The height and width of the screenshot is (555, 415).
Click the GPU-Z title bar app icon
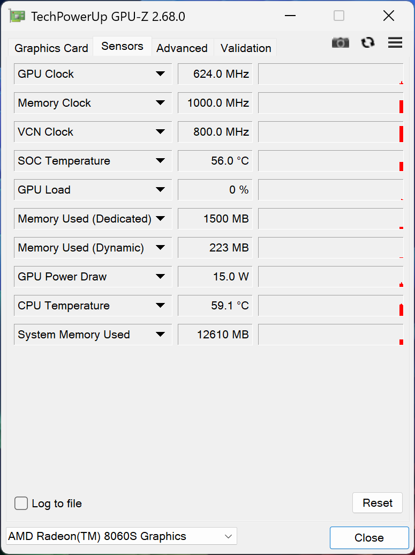click(17, 16)
